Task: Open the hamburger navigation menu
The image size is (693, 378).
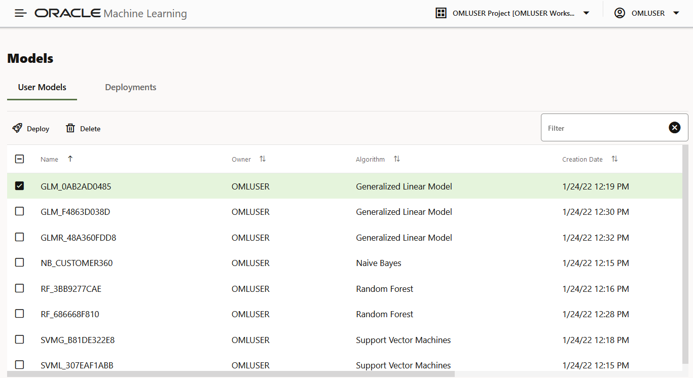Action: click(21, 13)
